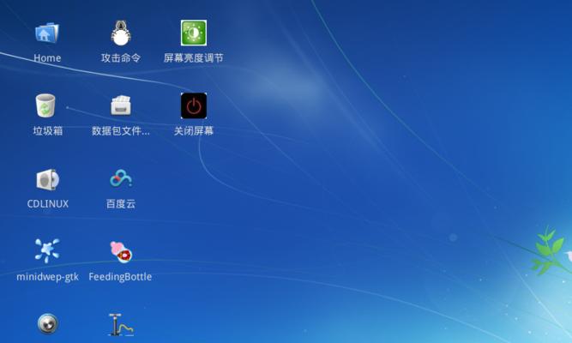The image size is (572, 343).
Task: Click the "Home" text label
Action: 47,58
